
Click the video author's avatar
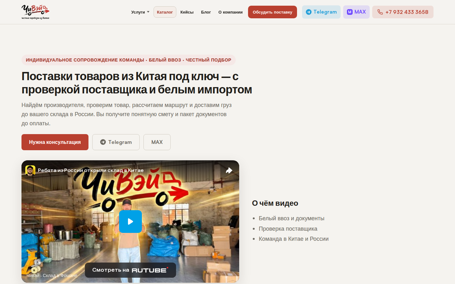(30, 170)
